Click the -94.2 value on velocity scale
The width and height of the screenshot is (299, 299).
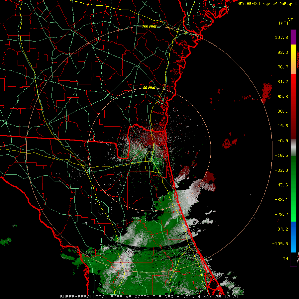coord(281,229)
